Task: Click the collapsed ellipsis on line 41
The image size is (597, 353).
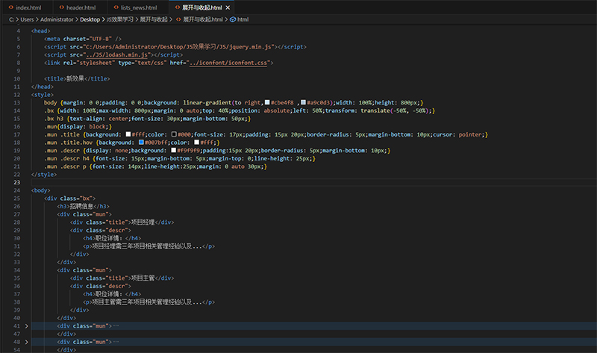Action: pyautogui.click(x=116, y=326)
